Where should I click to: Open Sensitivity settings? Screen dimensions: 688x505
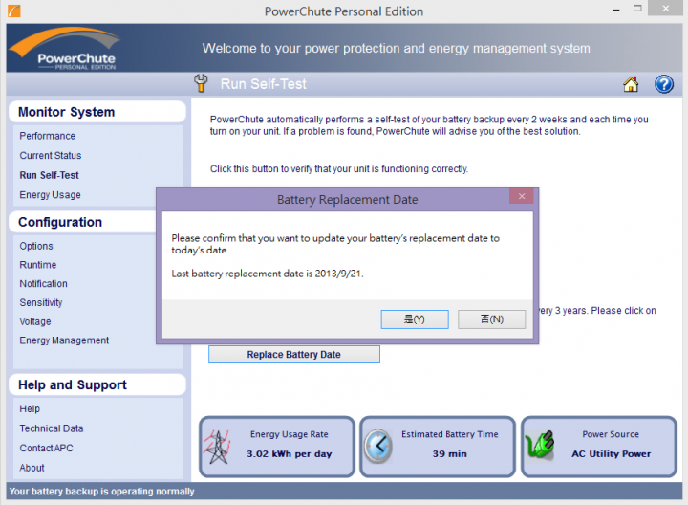pos(41,302)
